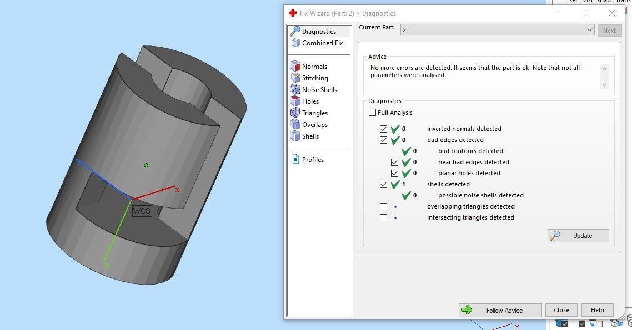Click the Triangles wireframe cube icon
The image size is (632, 330).
295,113
